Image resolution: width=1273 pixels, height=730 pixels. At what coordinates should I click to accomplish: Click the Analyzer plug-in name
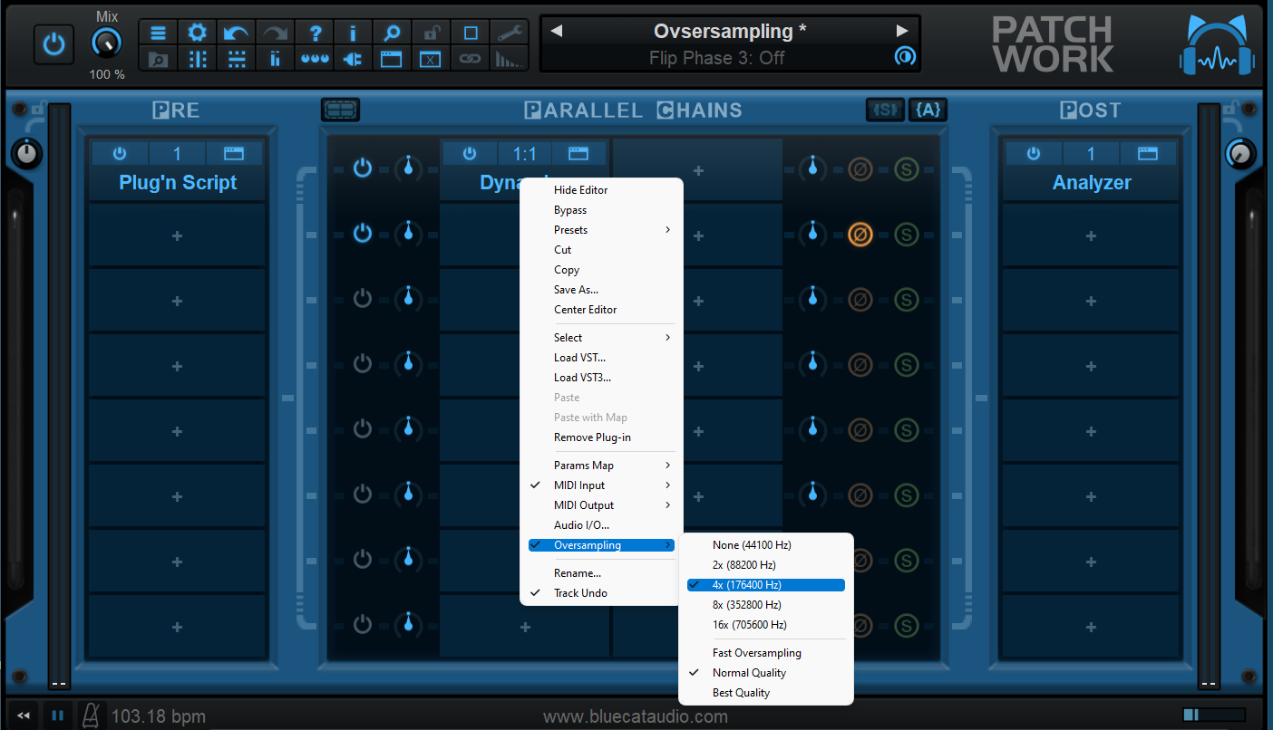pyautogui.click(x=1092, y=182)
